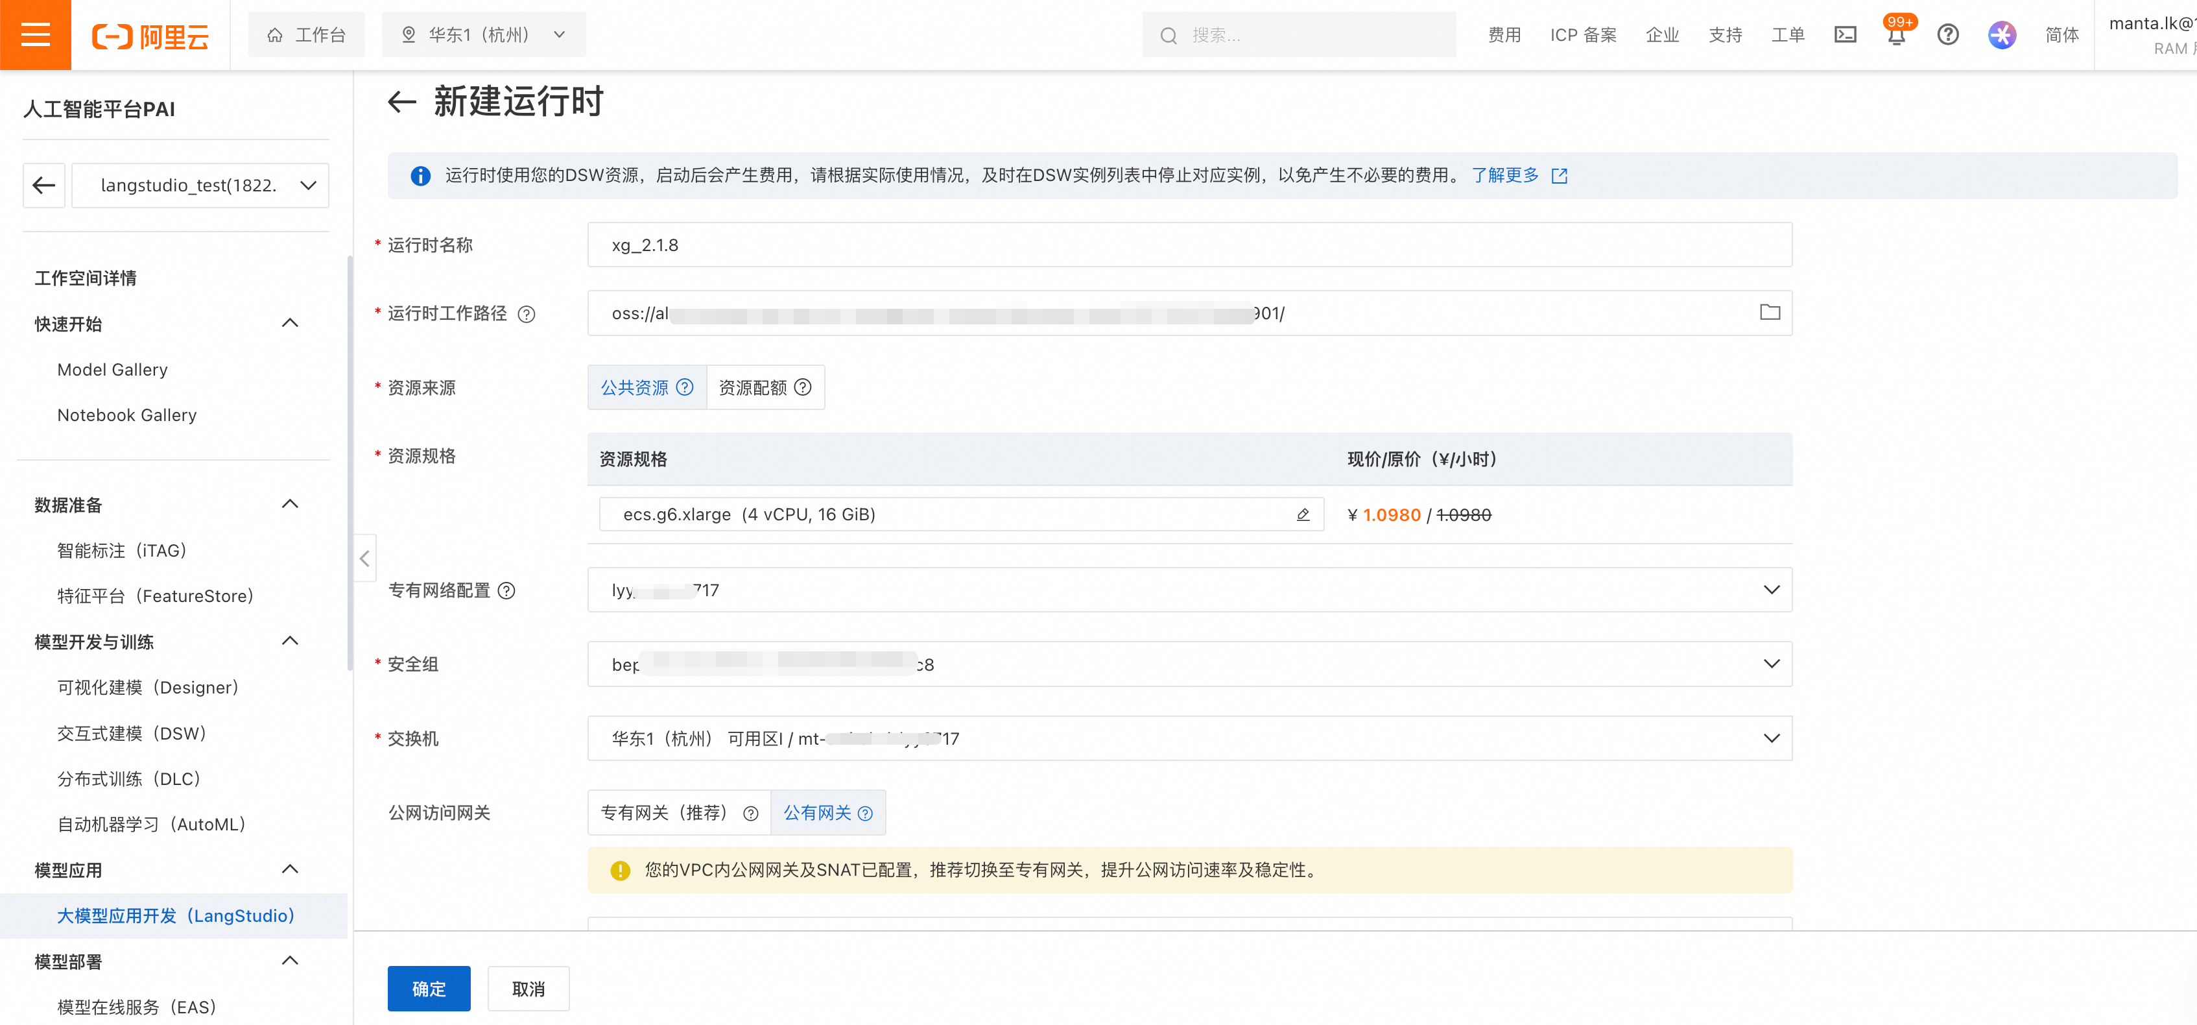This screenshot has height=1025, width=2197.
Task: Open 交互式建模（DSW）in sidebar
Action: (x=132, y=733)
